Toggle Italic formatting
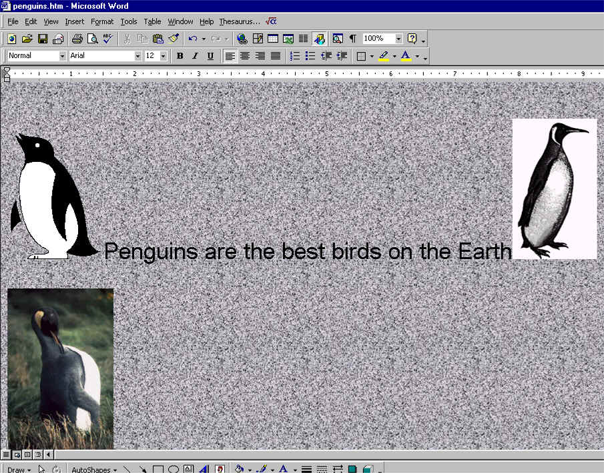This screenshot has width=604, height=473. 195,56
